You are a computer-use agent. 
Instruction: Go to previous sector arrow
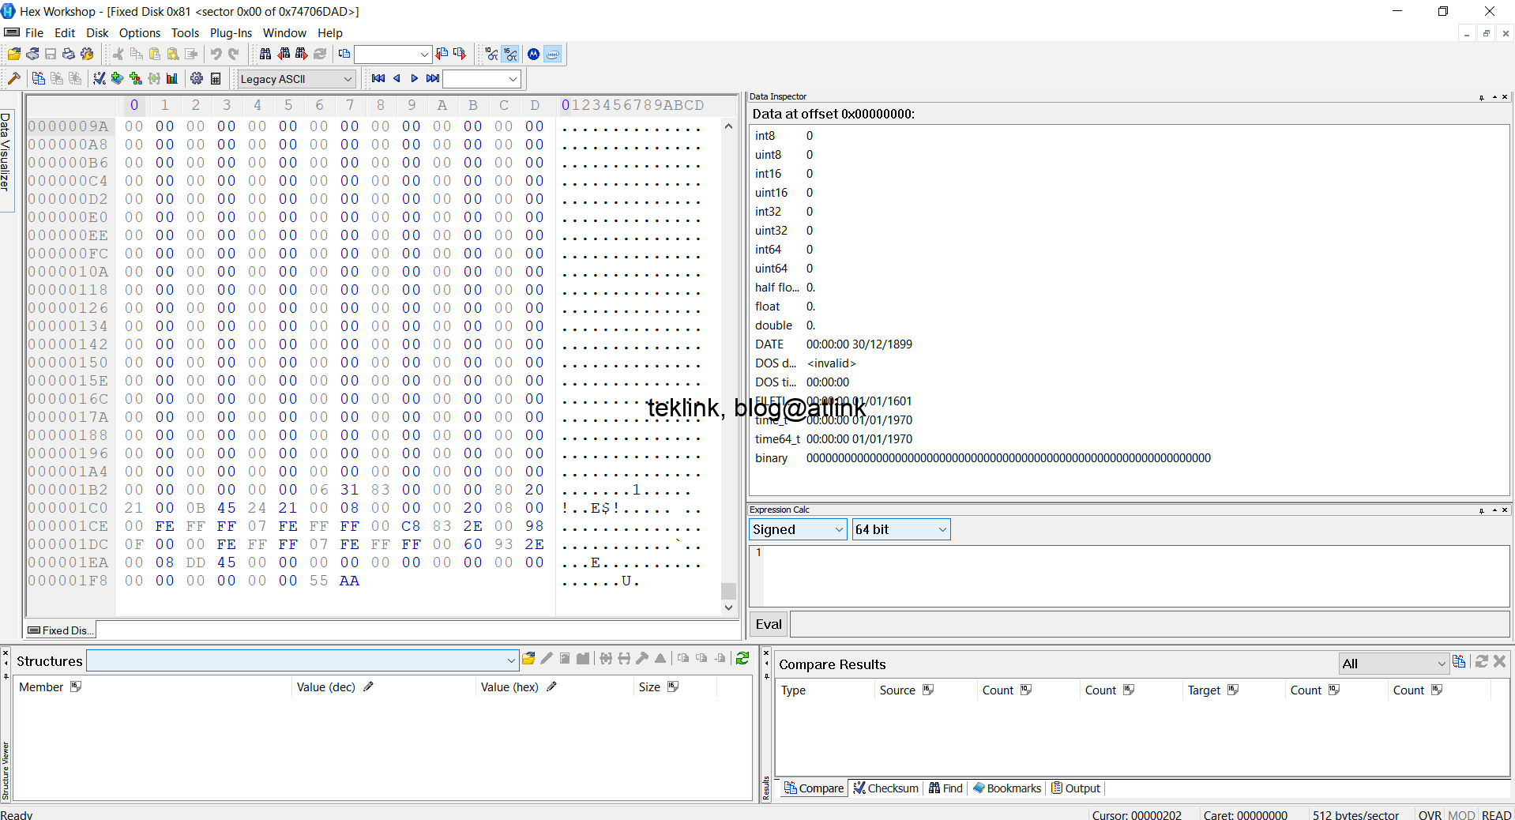coord(397,78)
